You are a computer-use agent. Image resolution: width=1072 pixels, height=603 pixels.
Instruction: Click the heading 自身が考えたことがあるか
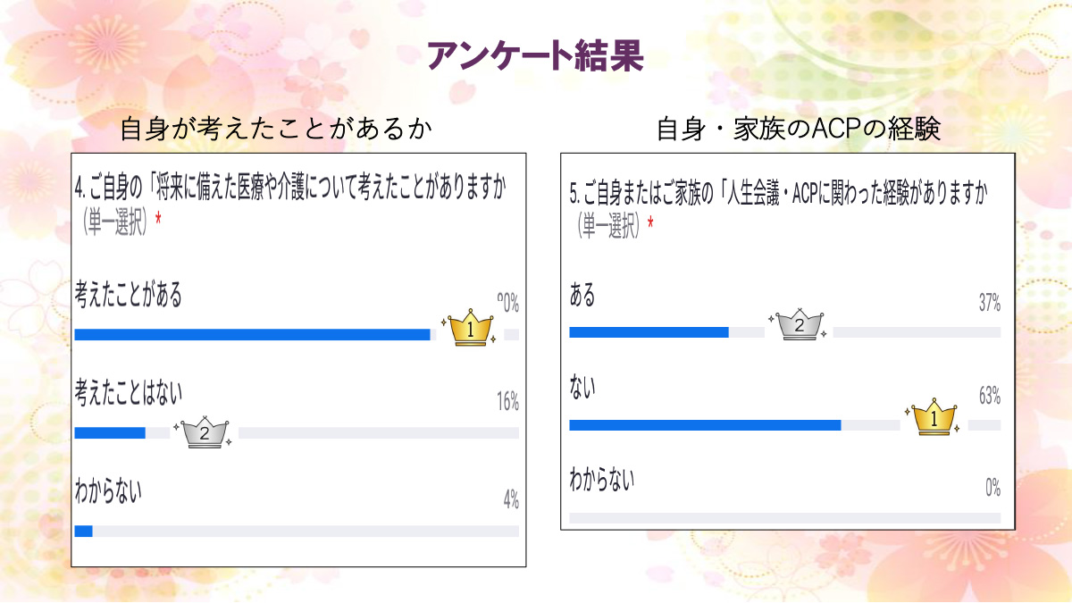pyautogui.click(x=276, y=130)
